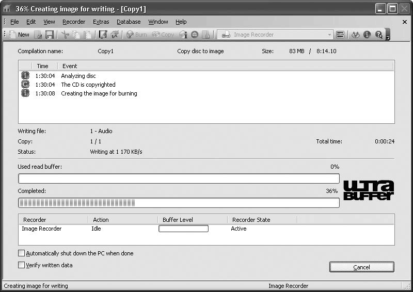
Task: Click the Event column header
Action: pos(70,66)
